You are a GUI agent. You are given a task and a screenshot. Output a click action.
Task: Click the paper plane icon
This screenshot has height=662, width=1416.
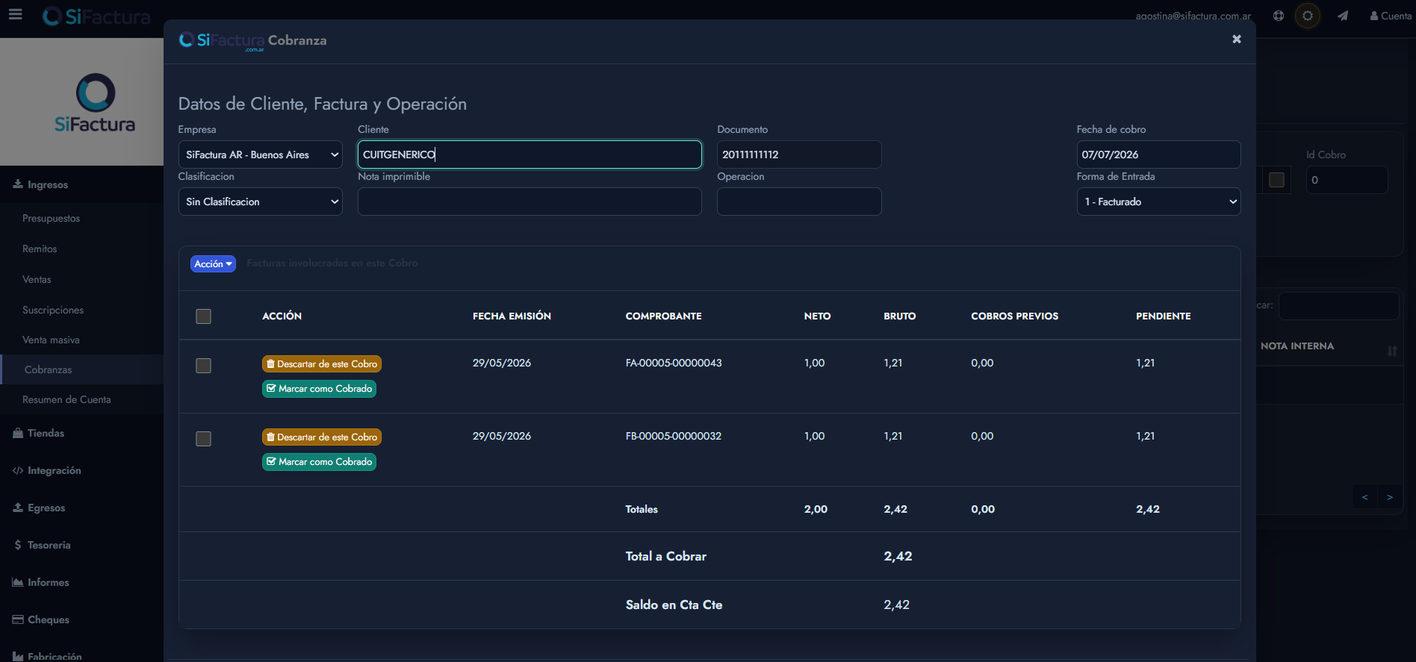[x=1343, y=16]
